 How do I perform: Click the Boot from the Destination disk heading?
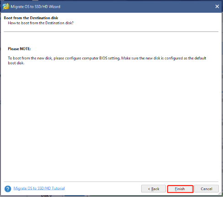pos(31,18)
